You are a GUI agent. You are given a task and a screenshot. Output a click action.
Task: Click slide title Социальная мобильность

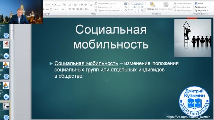pos(111,37)
